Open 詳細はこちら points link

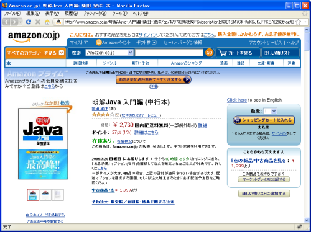146,132
